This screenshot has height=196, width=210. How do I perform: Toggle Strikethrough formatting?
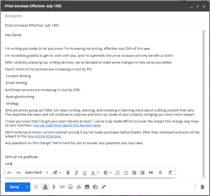160,172
